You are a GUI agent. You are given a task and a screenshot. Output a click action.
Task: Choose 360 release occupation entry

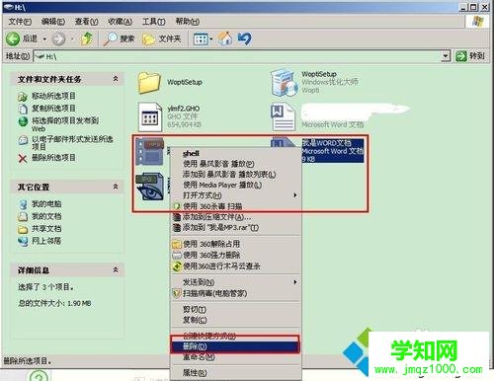point(235,244)
